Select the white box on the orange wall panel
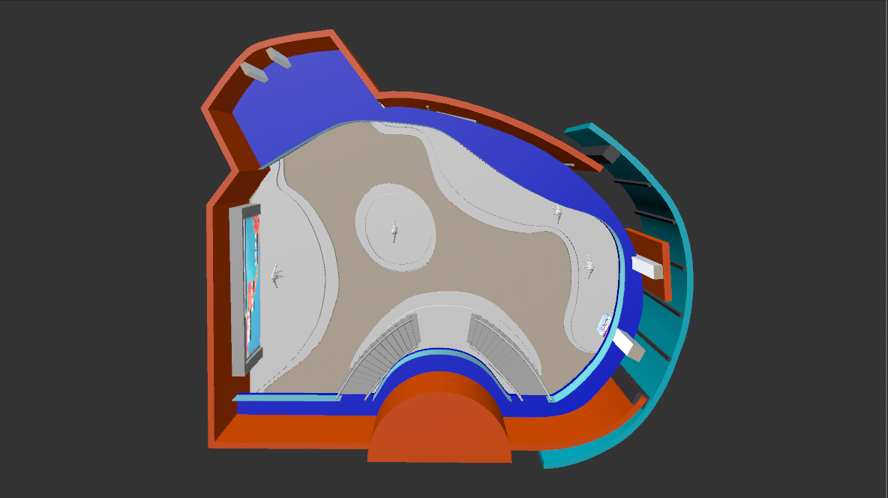The width and height of the screenshot is (888, 498). pos(647,267)
